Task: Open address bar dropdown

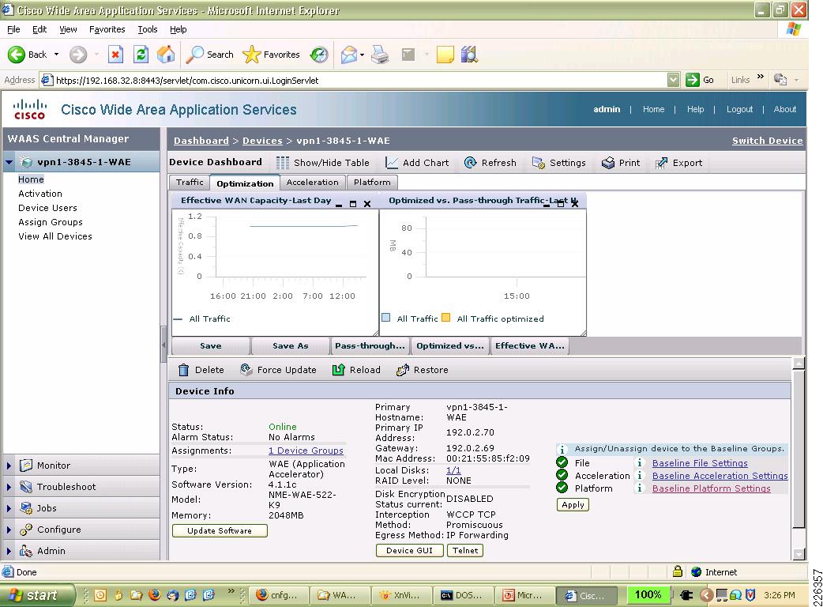Action: click(674, 81)
